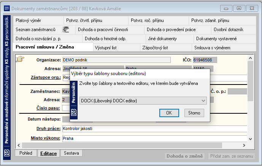Click the Dohoda o změně button
This screenshot has height=166, width=262.
click(x=185, y=156)
